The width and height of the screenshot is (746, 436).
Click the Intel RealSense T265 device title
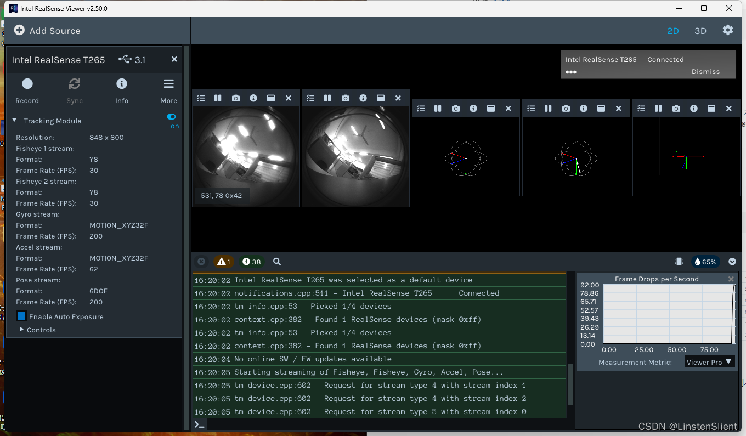click(58, 60)
